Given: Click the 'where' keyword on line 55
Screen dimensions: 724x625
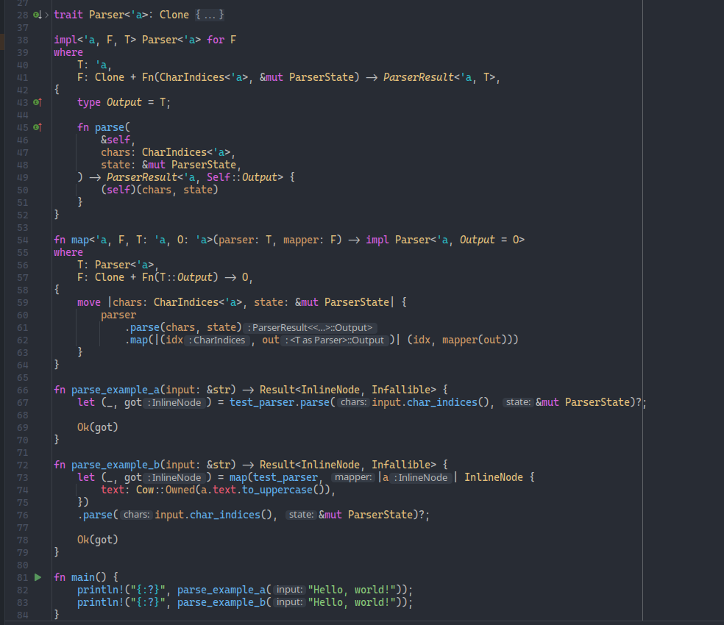Looking at the screenshot, I should 68,252.
